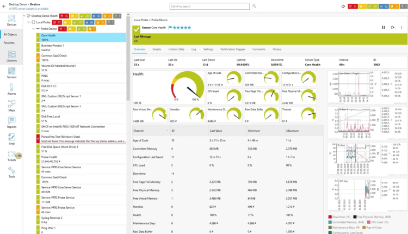The height and width of the screenshot is (234, 408).
Task: Open the Tickets sidebar icon
Action: click(x=11, y=155)
